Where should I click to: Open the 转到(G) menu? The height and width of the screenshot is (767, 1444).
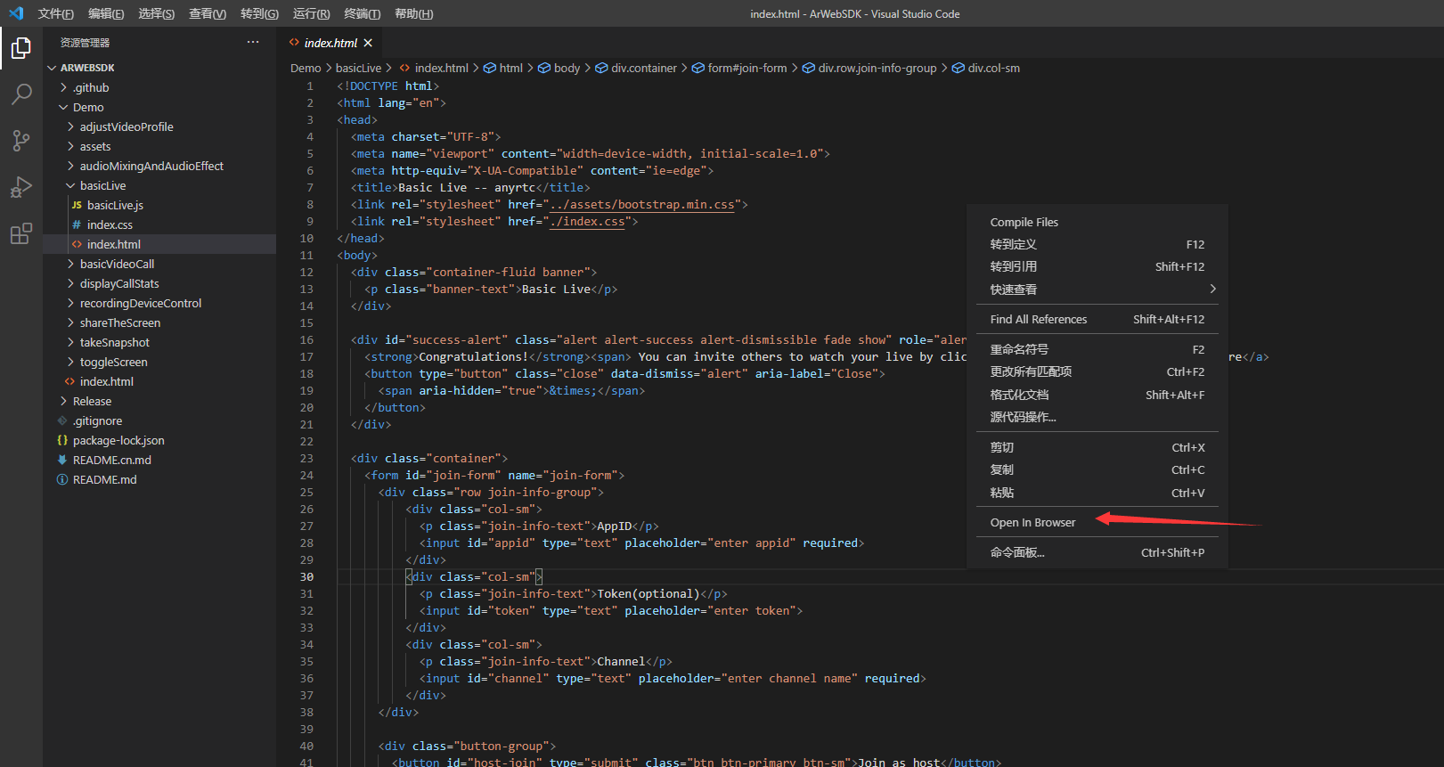pos(259,13)
